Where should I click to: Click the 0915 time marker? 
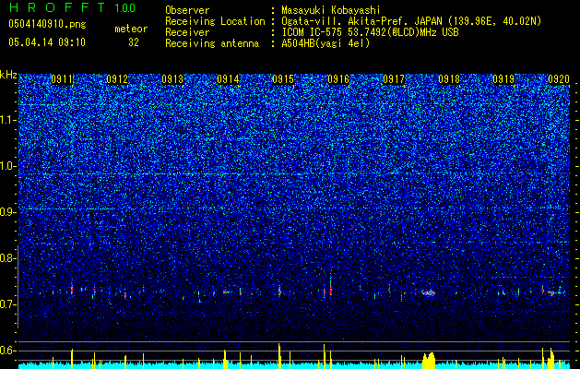[x=283, y=79]
